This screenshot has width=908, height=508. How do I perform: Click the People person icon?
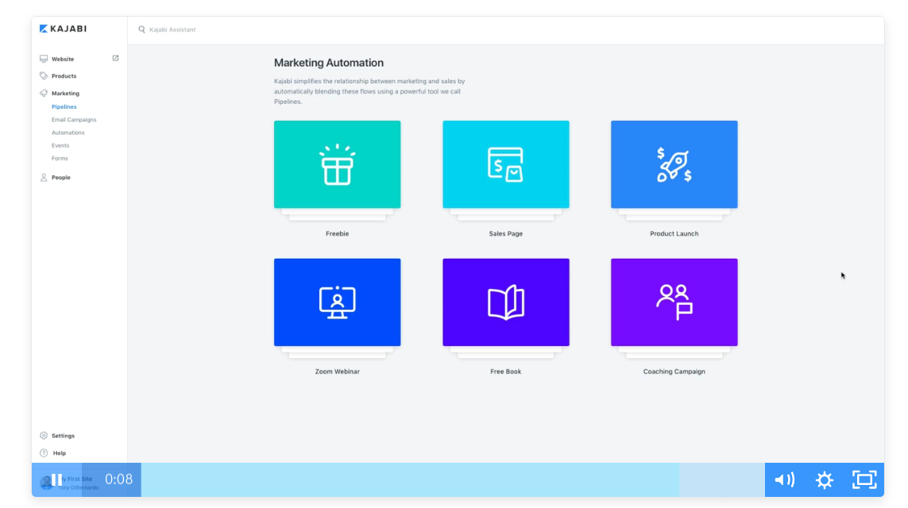pyautogui.click(x=44, y=178)
